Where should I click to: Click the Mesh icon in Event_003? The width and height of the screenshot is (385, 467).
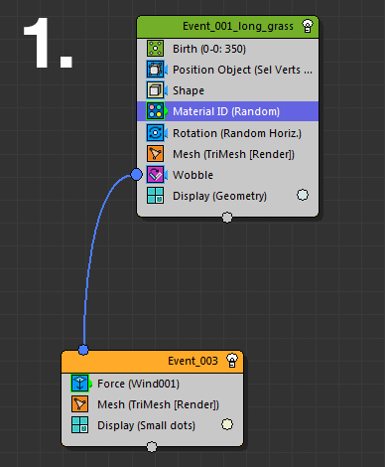[x=79, y=404]
